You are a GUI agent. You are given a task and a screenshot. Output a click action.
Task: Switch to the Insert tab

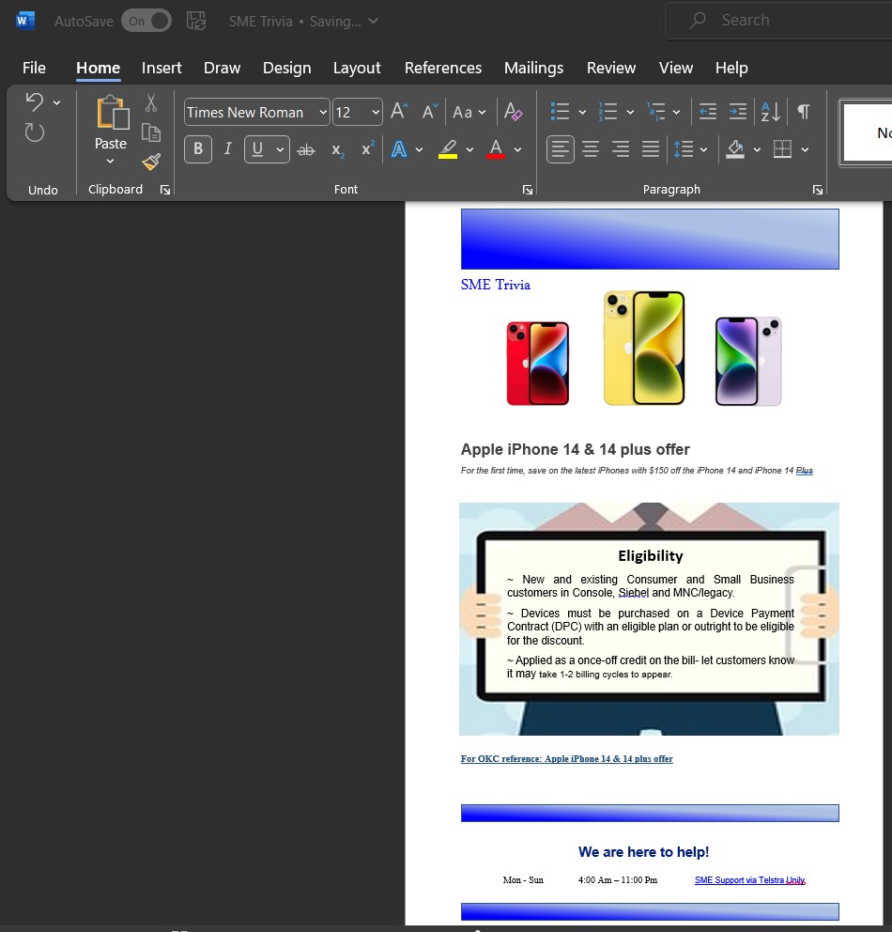161,68
